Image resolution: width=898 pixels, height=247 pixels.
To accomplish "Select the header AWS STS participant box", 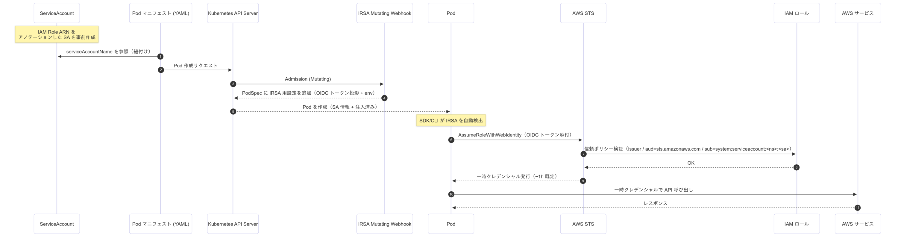I will [x=583, y=13].
